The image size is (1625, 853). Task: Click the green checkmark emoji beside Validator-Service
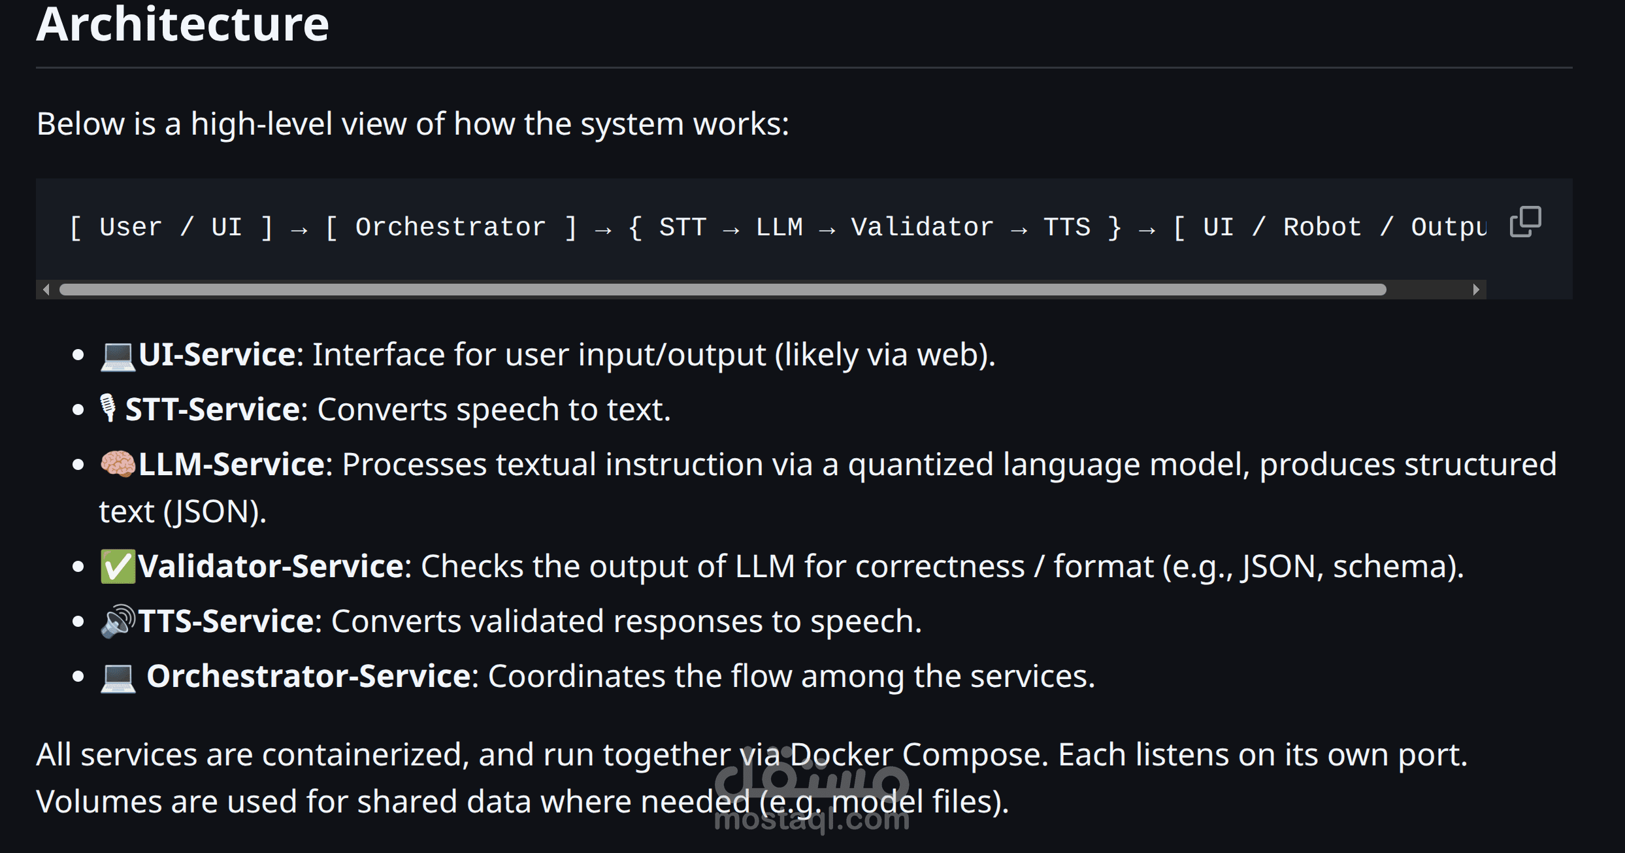(x=118, y=566)
